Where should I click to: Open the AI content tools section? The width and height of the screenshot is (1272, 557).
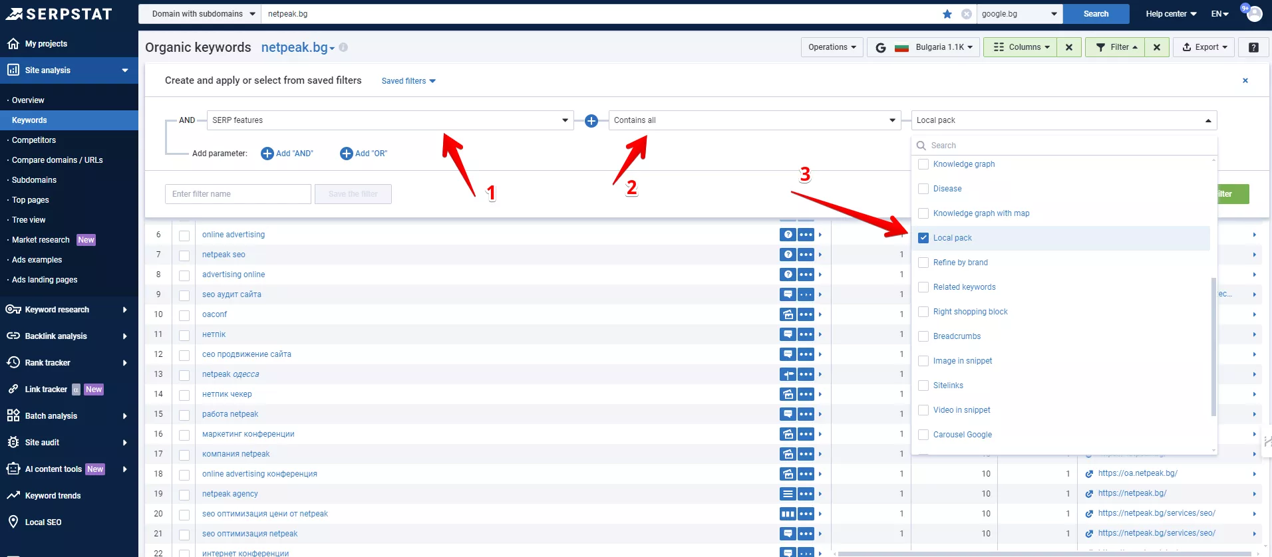point(69,469)
